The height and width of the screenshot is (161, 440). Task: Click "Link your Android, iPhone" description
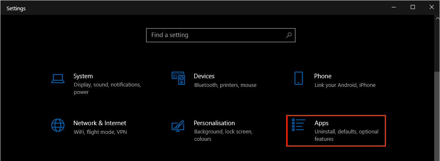[345, 85]
